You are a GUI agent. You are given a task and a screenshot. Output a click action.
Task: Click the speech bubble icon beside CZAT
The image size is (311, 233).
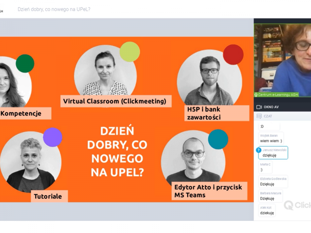(x=259, y=116)
